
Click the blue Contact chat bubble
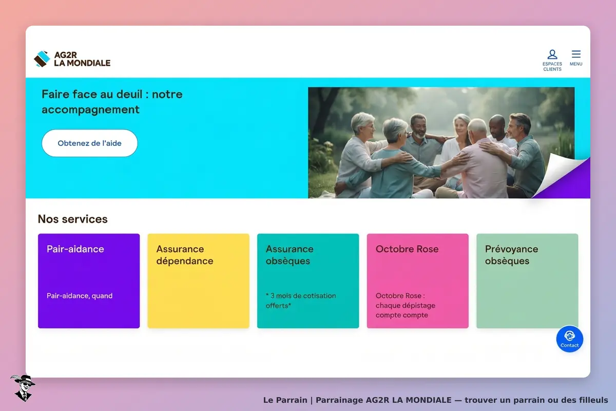tap(569, 339)
